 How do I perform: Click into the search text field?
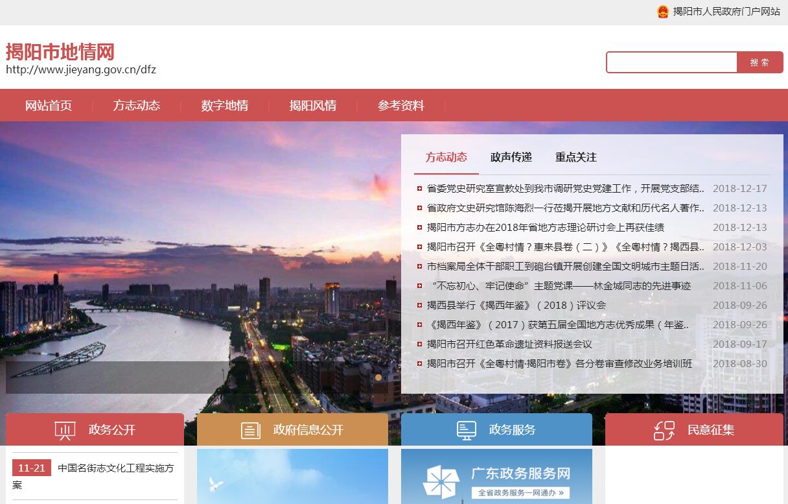tap(671, 62)
